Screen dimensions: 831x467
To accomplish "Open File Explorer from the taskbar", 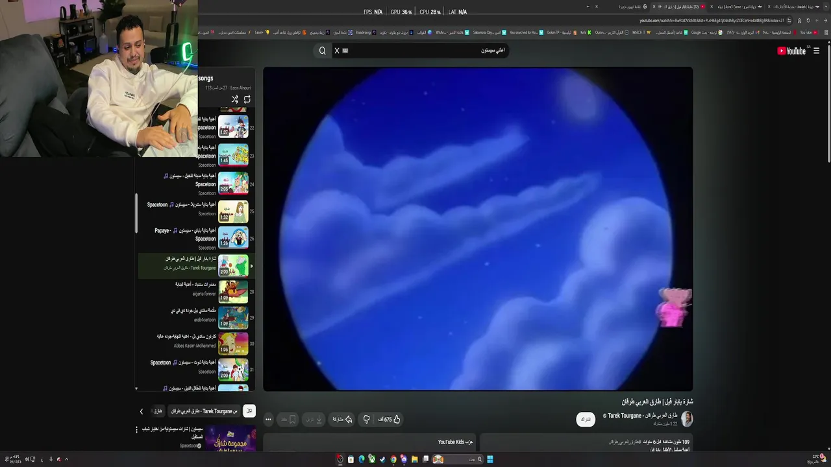I will tap(414, 459).
